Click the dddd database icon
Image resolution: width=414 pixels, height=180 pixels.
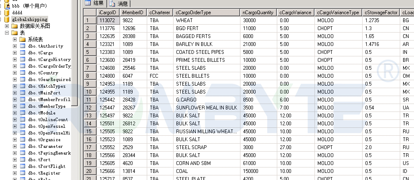point(6,13)
